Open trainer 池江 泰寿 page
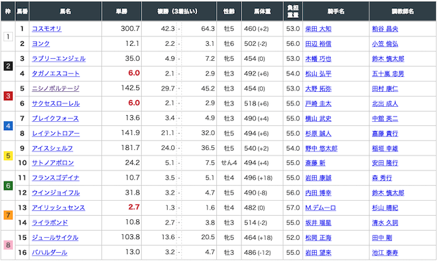Image resolution: width=438 pixels, height=261 pixels. coord(385,253)
